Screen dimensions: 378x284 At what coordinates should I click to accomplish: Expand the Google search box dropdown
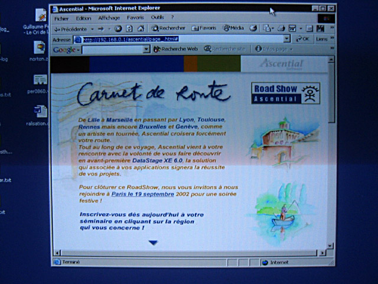click(x=146, y=50)
